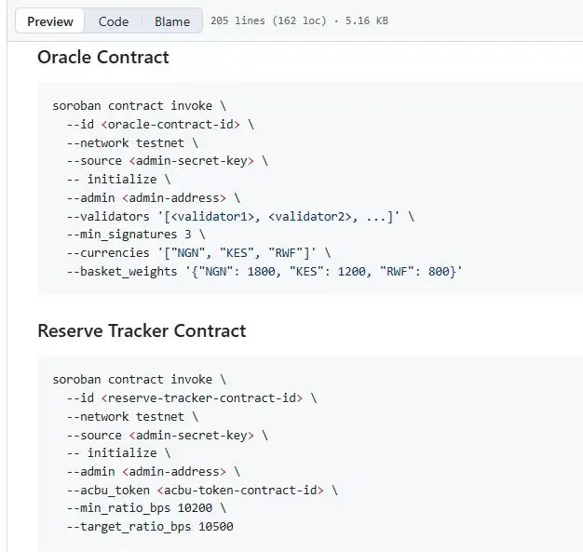The height and width of the screenshot is (552, 583).
Task: Click the Reserve Tracker Contract heading
Action: 142,330
